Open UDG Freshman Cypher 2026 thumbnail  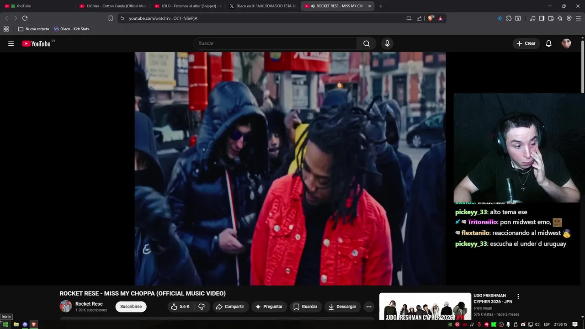425,307
